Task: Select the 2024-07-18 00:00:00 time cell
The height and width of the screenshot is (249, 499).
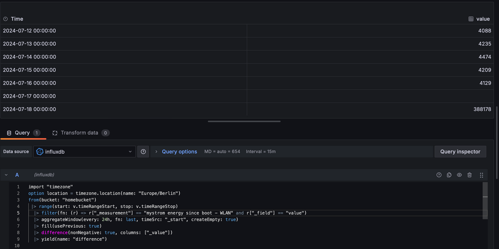Action: point(124,109)
